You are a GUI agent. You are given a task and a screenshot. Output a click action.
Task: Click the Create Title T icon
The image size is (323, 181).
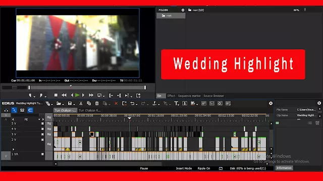click(176, 104)
